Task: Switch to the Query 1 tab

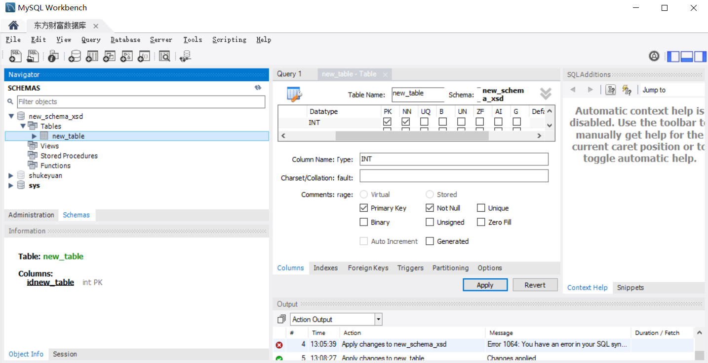Action: (289, 74)
